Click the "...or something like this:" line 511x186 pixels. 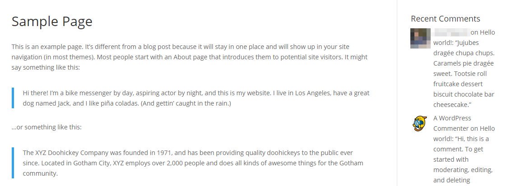(x=46, y=127)
